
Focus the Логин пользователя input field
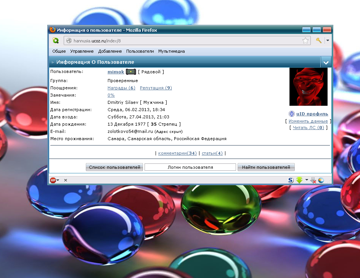(190, 167)
